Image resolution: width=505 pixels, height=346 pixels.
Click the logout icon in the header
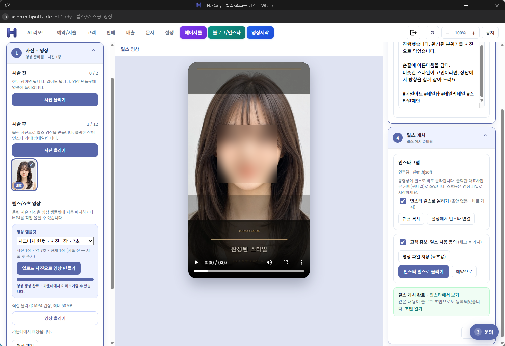414,33
